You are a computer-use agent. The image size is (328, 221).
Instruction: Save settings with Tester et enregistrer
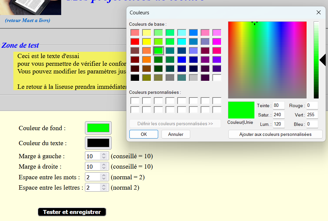(72, 212)
